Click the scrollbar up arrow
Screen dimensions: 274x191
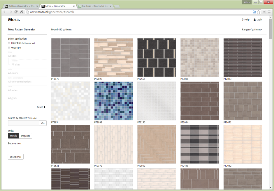[271, 17]
